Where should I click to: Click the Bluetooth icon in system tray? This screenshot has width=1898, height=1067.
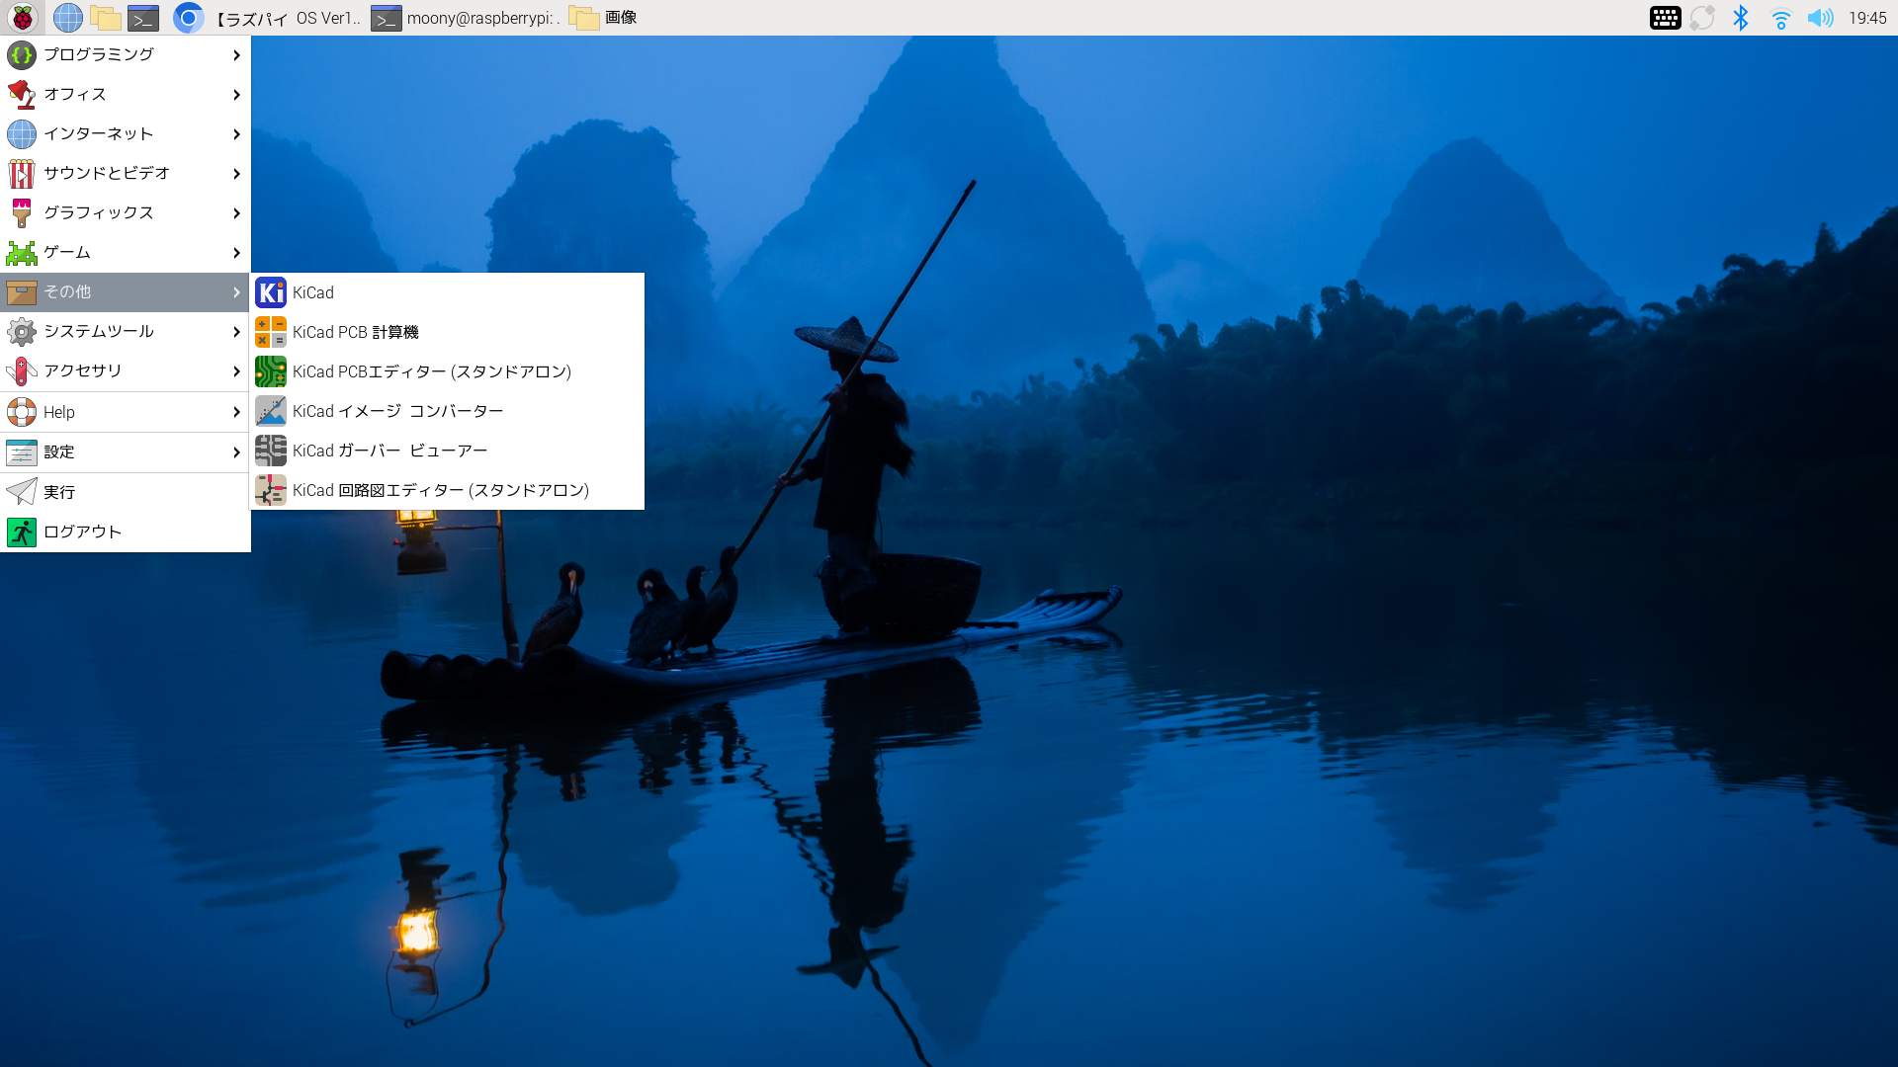point(1741,18)
